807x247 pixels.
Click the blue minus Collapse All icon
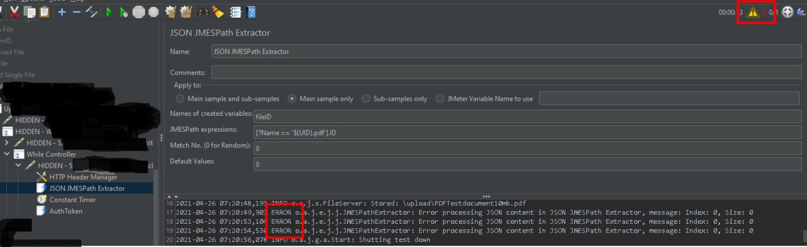point(76,12)
